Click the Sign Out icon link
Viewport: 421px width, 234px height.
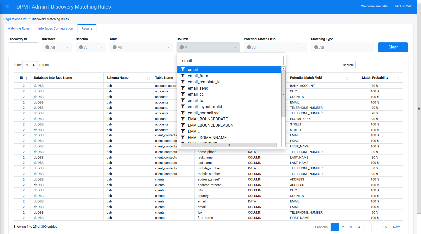(403, 6)
